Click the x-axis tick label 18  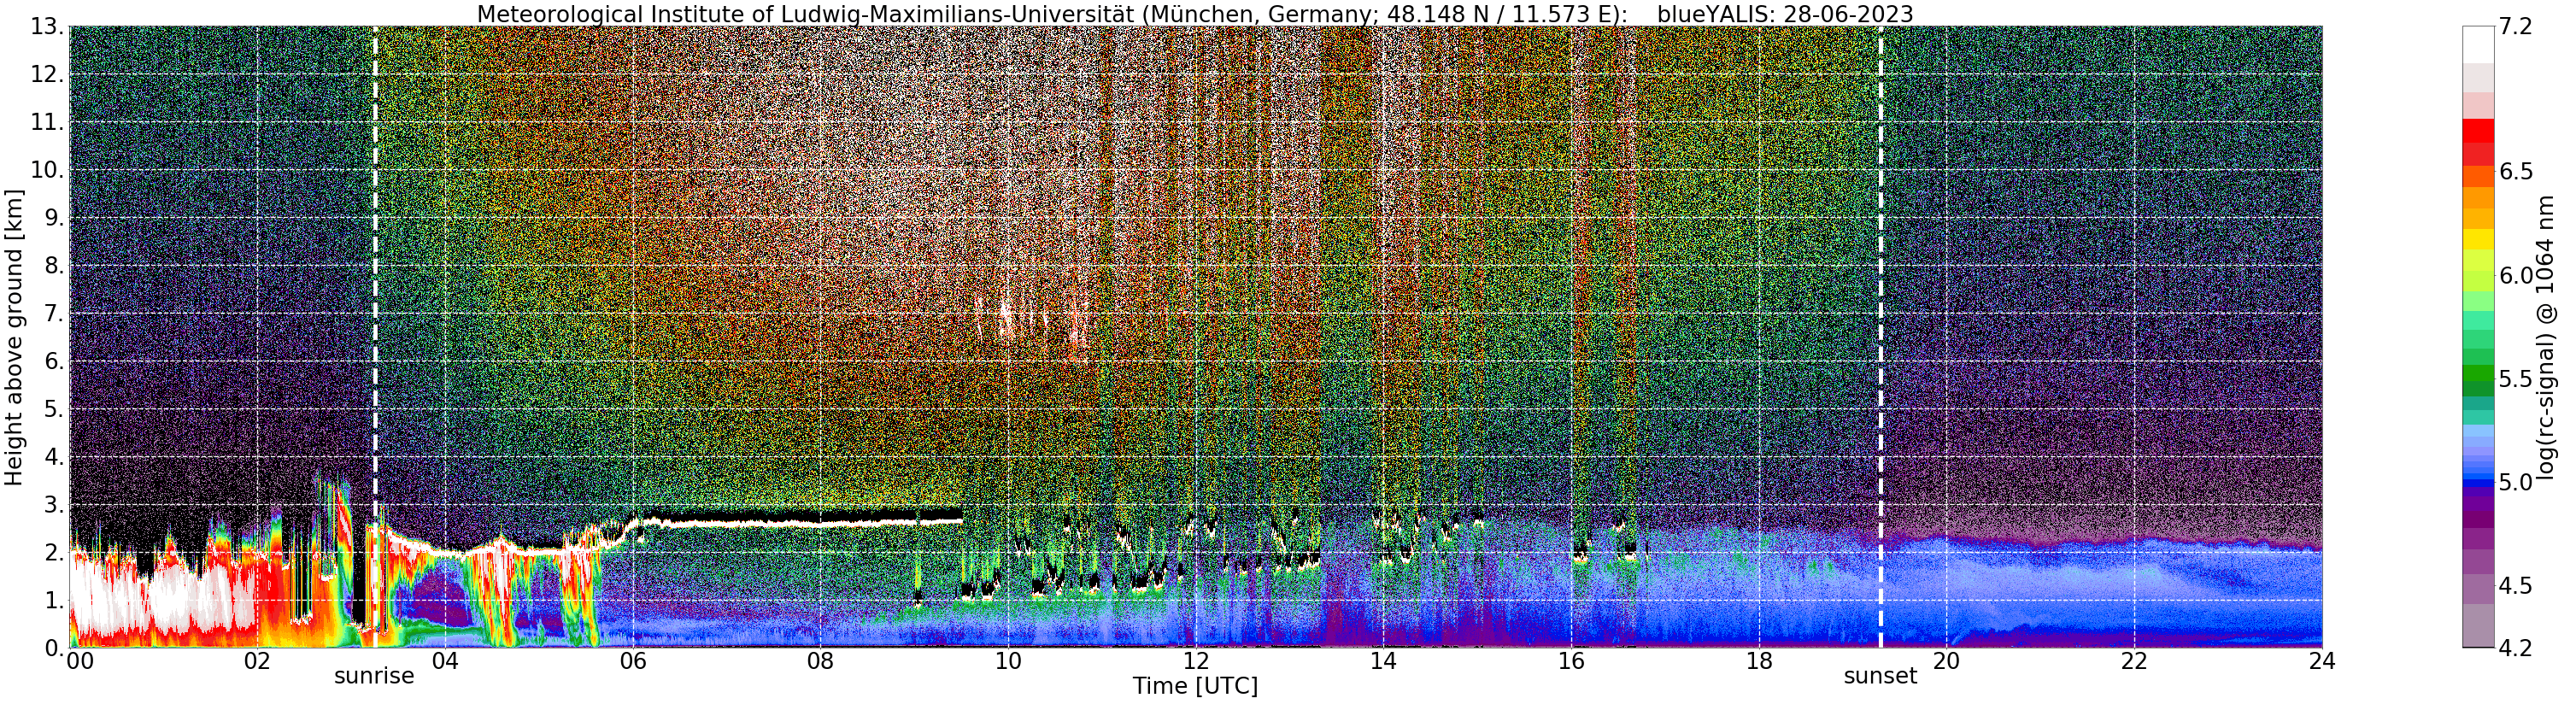(1759, 661)
